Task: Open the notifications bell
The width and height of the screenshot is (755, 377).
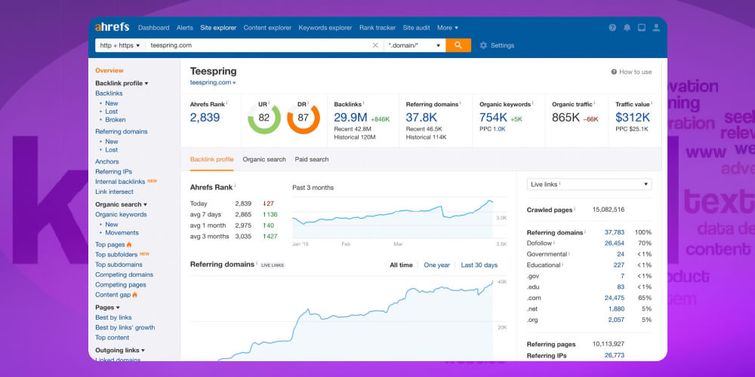Action: (627, 28)
